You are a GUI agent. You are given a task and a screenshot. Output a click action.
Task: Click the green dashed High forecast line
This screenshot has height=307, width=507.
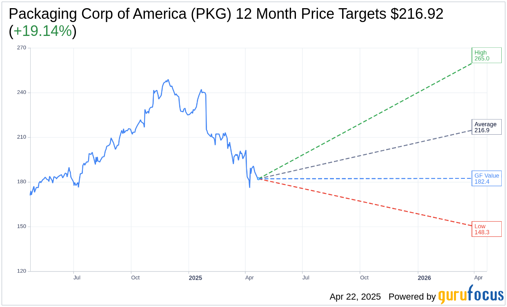pyautogui.click(x=367, y=120)
